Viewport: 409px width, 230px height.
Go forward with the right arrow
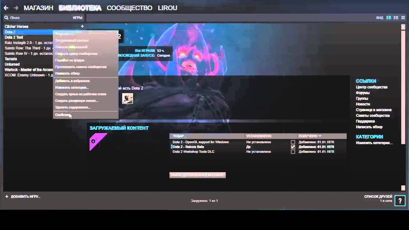tap(16, 8)
